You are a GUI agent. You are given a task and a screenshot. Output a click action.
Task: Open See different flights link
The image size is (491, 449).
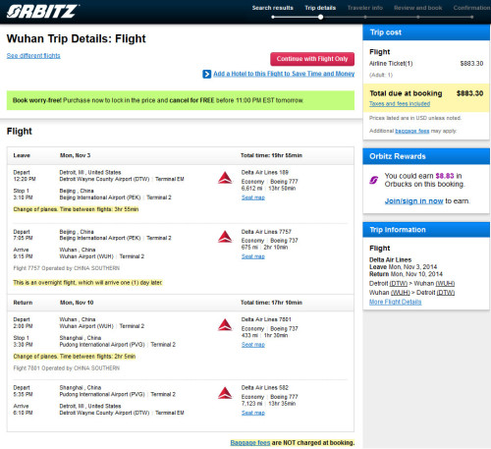click(33, 56)
